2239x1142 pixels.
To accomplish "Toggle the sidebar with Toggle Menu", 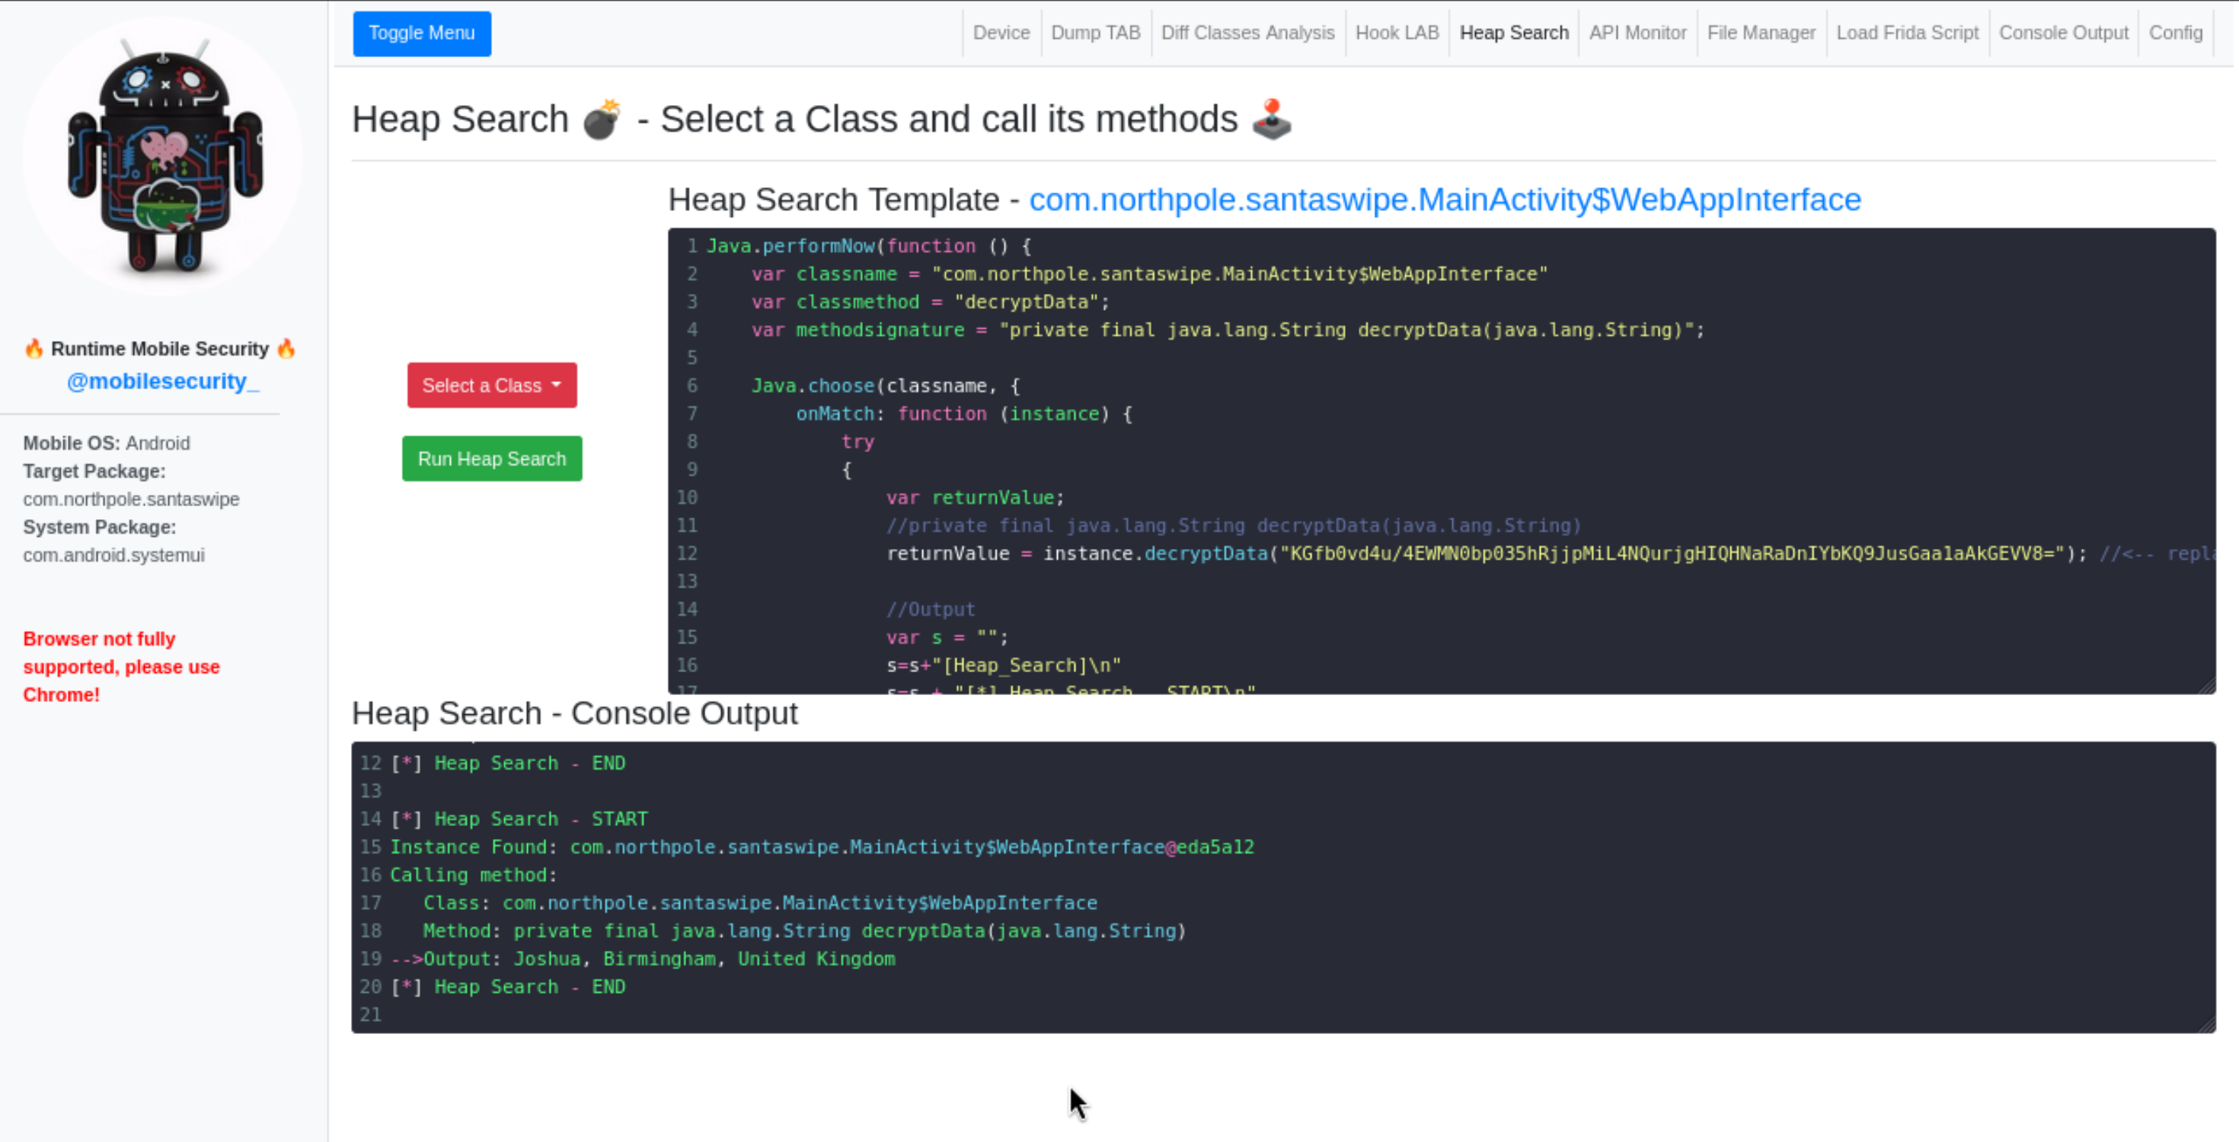I will (x=422, y=33).
